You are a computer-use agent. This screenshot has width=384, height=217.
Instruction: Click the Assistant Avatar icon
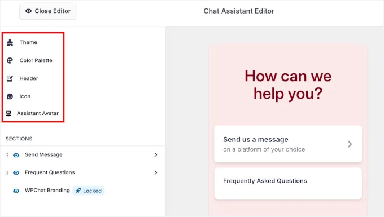point(8,113)
